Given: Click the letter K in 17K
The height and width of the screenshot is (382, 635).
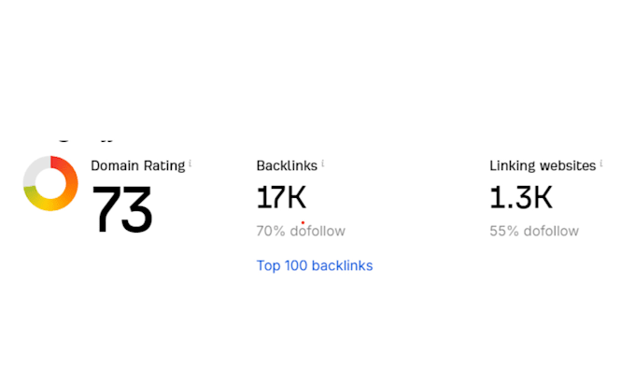Looking at the screenshot, I should coord(296,197).
